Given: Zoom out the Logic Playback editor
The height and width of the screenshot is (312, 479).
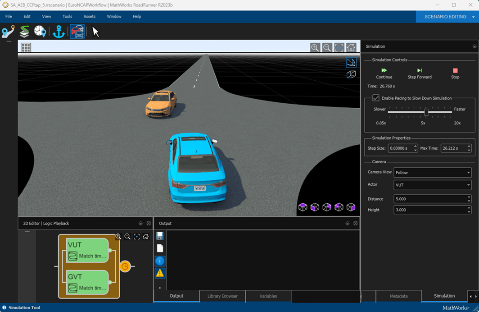Looking at the screenshot, I should tap(127, 236).
